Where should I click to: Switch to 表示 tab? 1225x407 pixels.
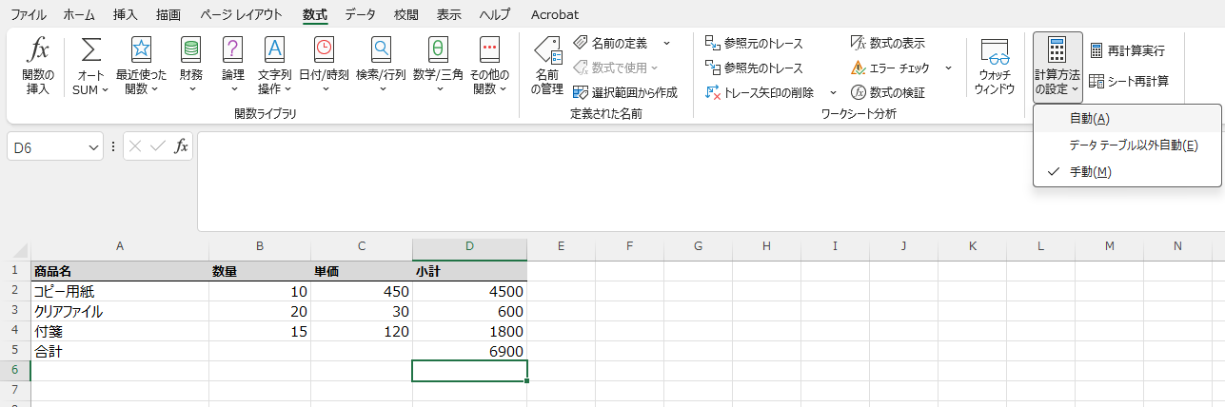pyautogui.click(x=449, y=14)
